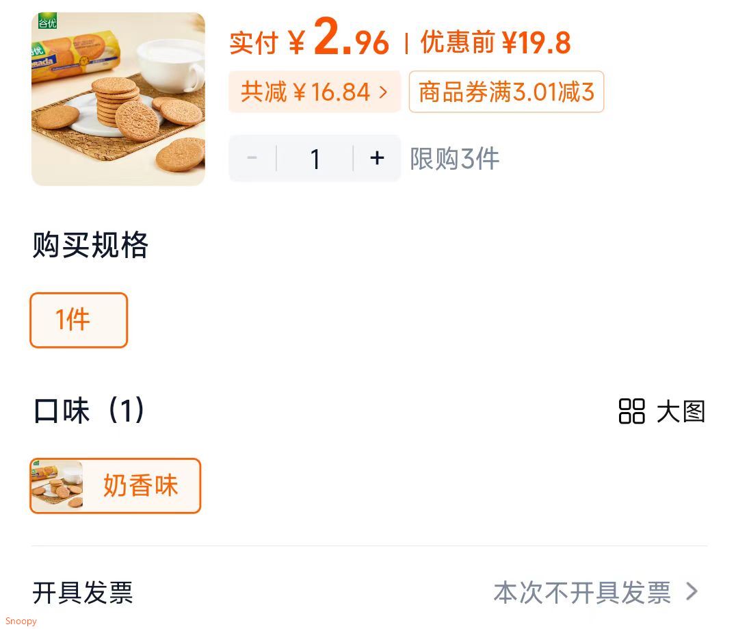Click the 谷优 brand logo on product image
This screenshot has width=736, height=629.
pos(47,21)
